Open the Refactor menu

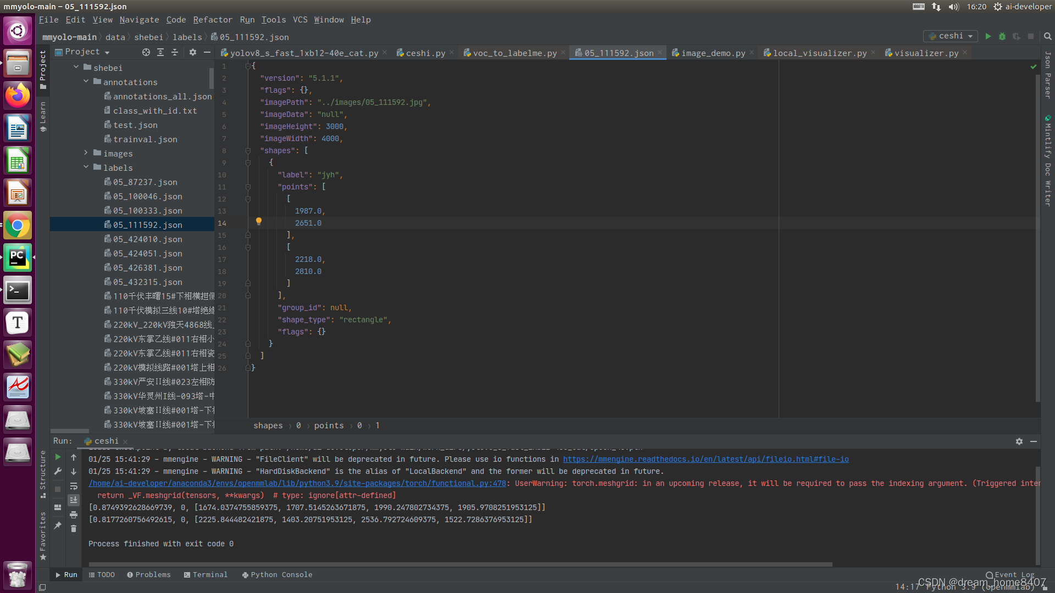coord(213,20)
